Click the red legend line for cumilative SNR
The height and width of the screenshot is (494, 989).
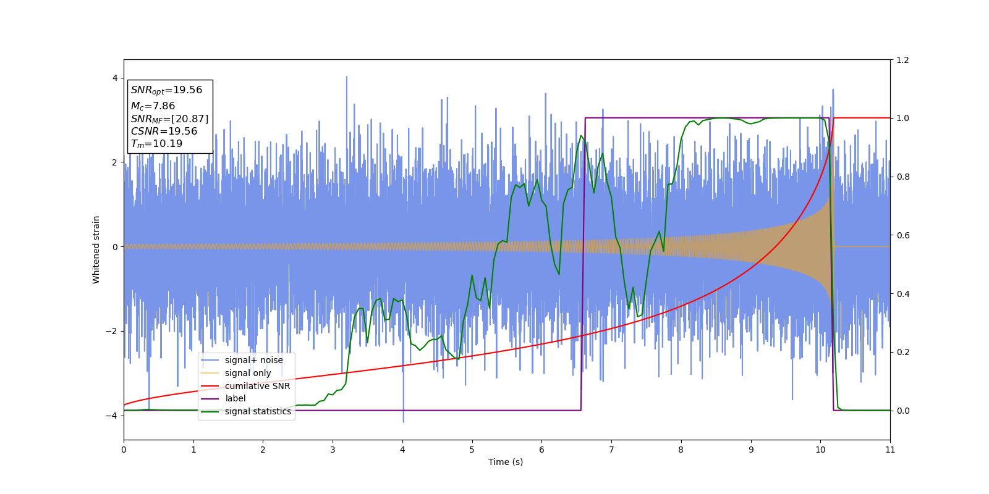[x=210, y=386]
